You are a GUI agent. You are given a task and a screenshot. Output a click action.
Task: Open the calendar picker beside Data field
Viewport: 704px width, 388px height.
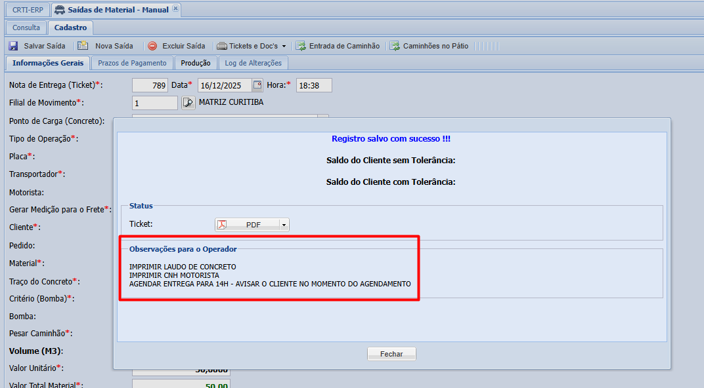257,85
